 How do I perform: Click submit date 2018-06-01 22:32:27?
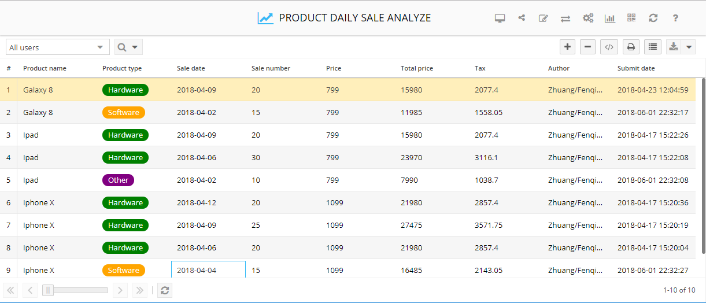(x=653, y=270)
